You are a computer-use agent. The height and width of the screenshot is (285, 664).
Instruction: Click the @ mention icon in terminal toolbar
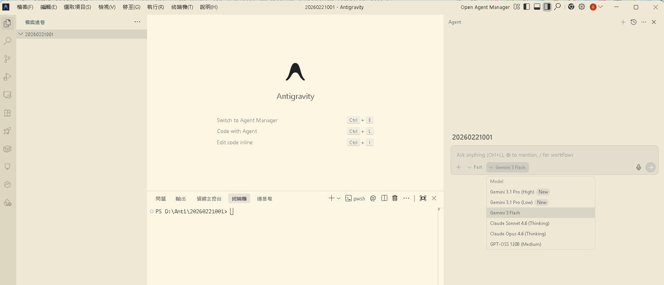click(x=373, y=198)
